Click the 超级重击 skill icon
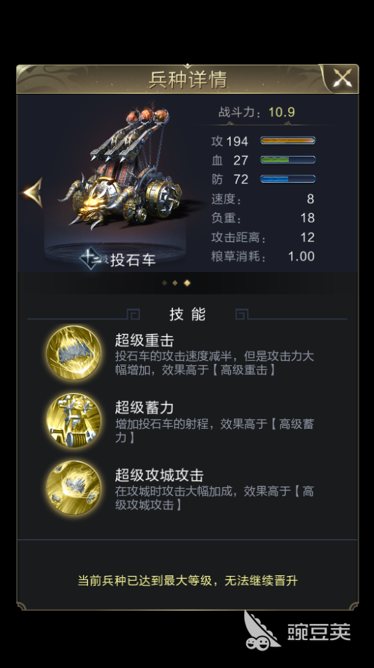Image resolution: width=374 pixels, height=668 pixels. pos(74,353)
